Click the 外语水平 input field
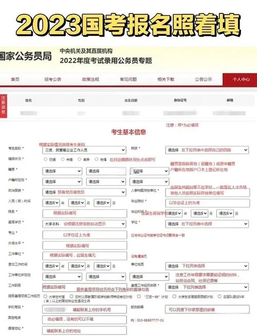Screen dimensions: 257x336 click(x=85, y=245)
